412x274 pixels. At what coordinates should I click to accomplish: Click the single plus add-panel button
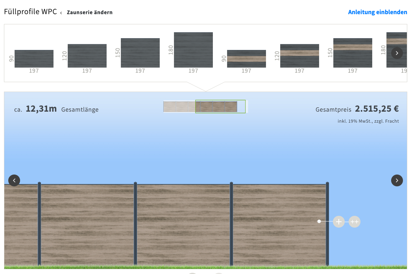338,222
